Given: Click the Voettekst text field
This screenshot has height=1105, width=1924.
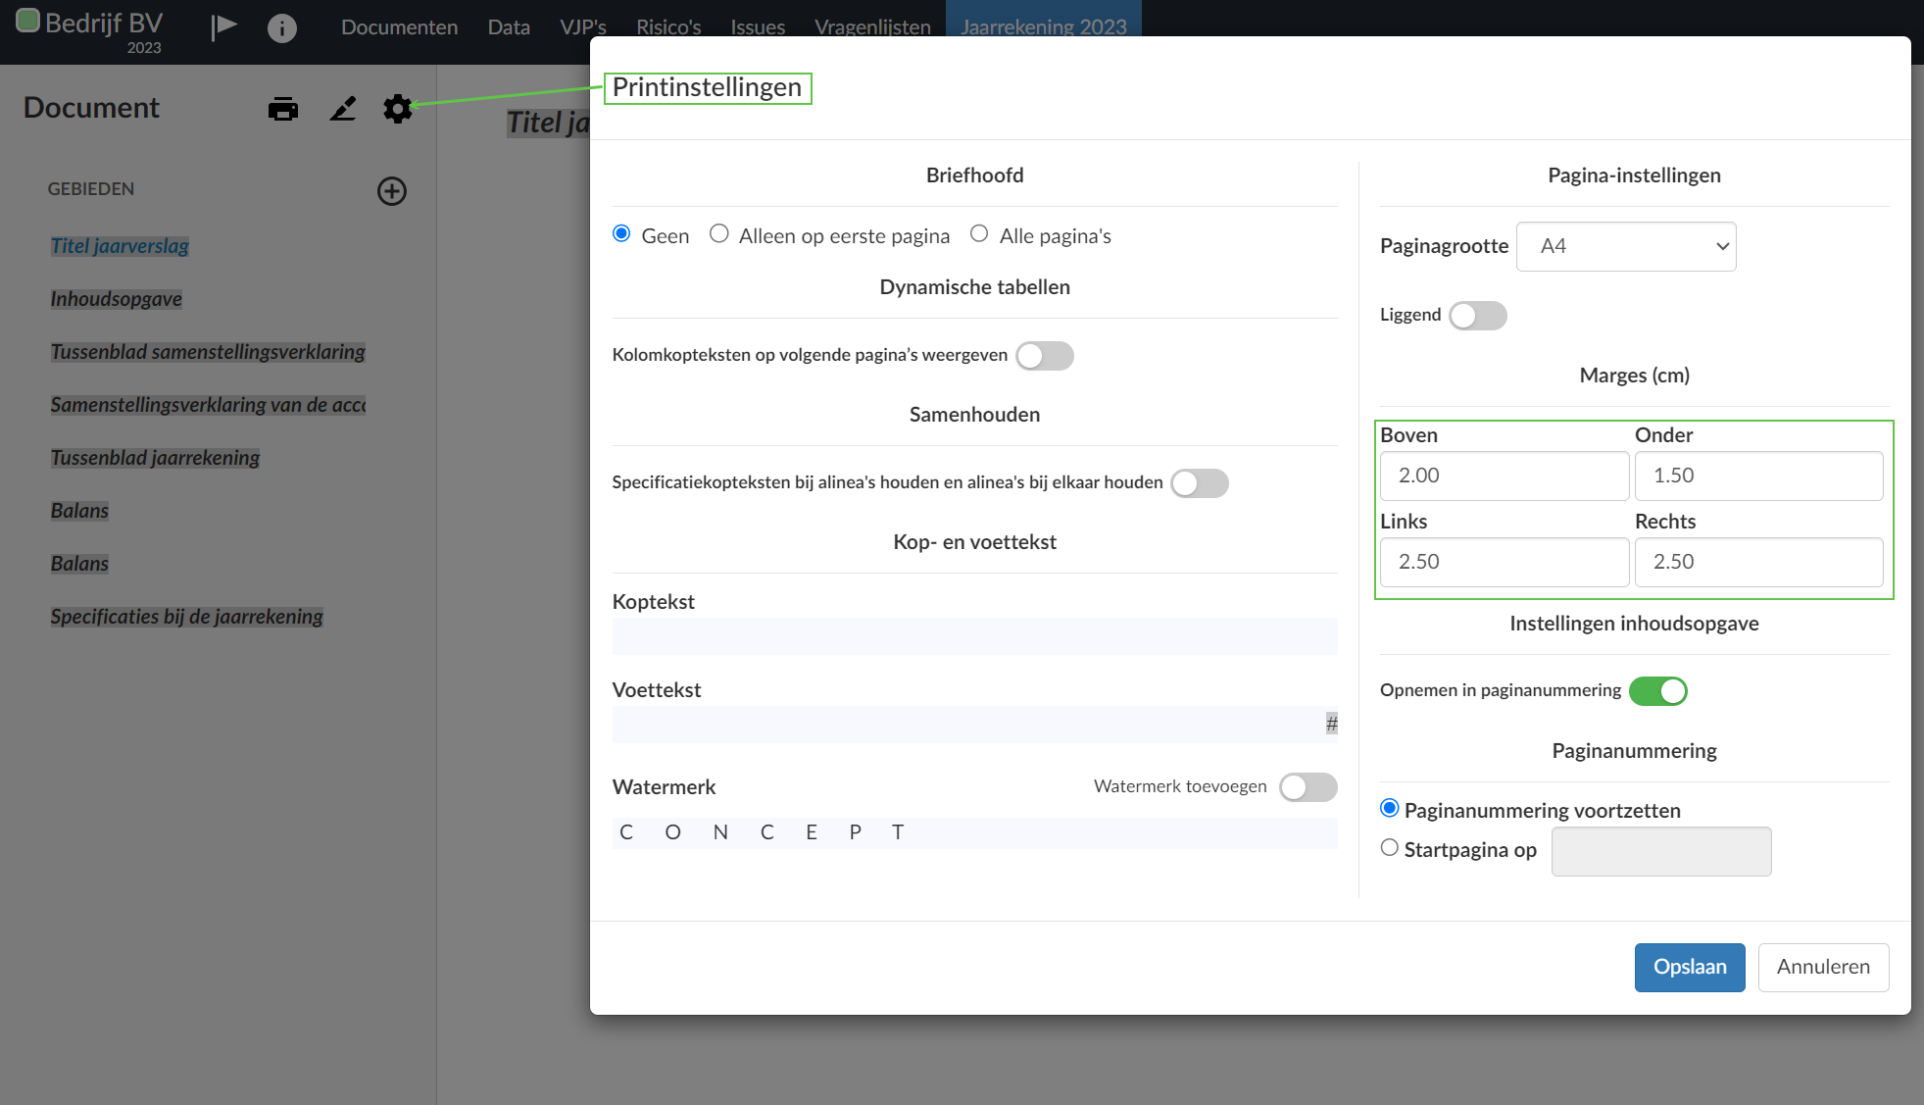Looking at the screenshot, I should click(974, 725).
